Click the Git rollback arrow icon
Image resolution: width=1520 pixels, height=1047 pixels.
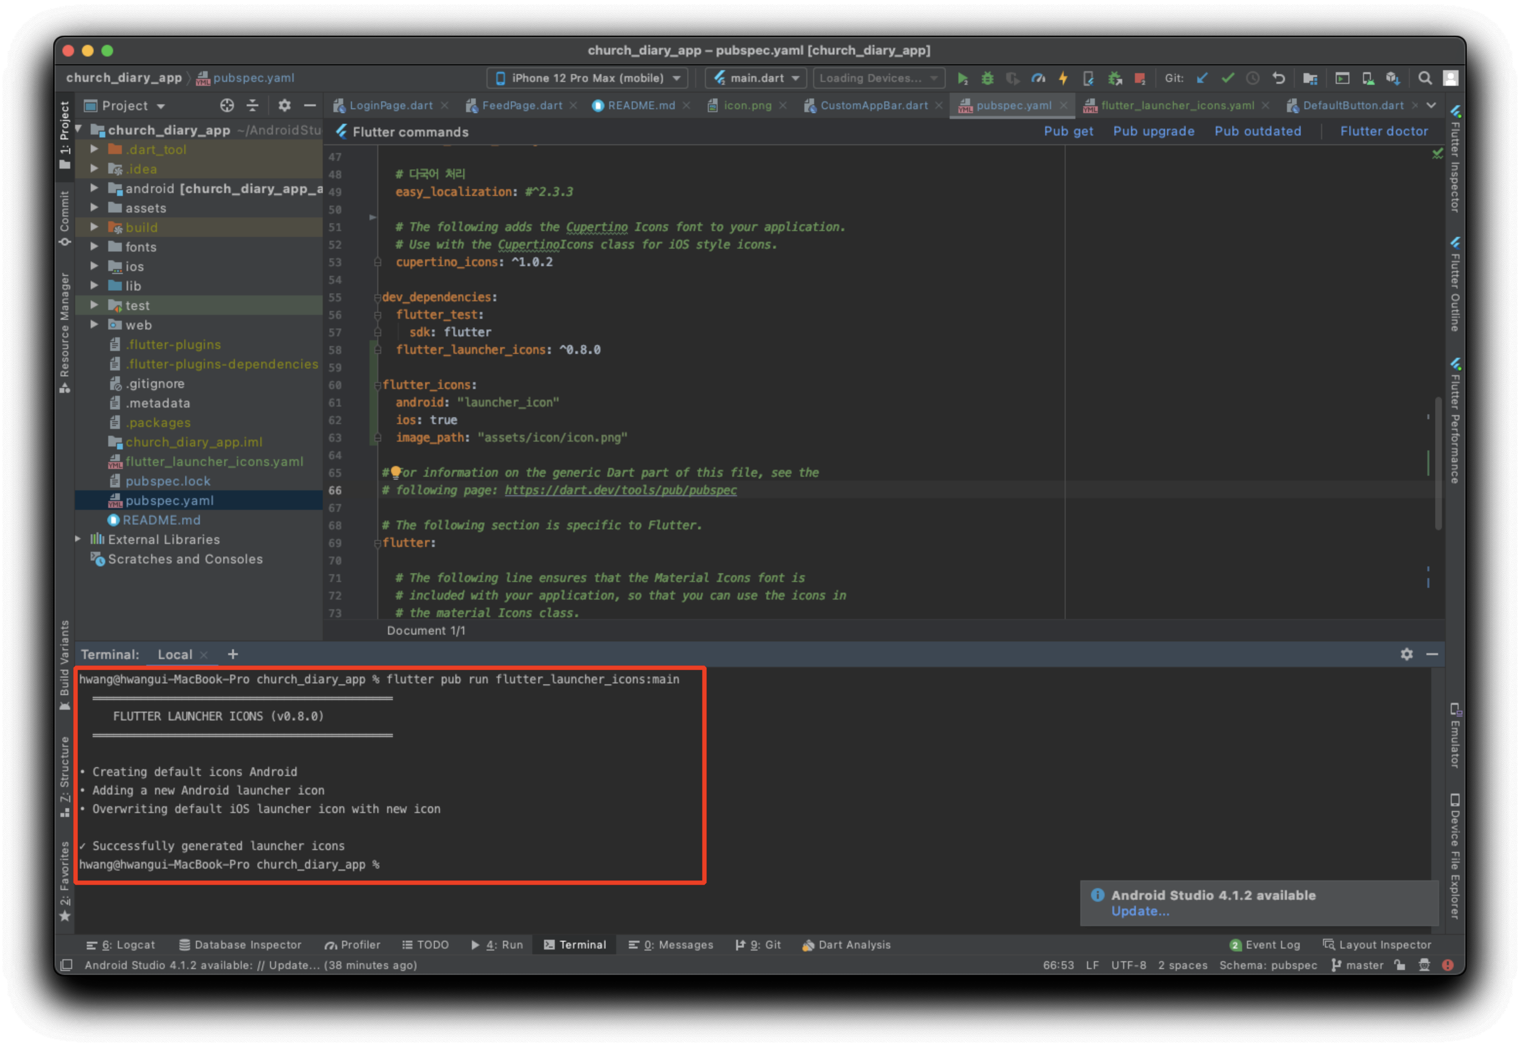point(1279,79)
